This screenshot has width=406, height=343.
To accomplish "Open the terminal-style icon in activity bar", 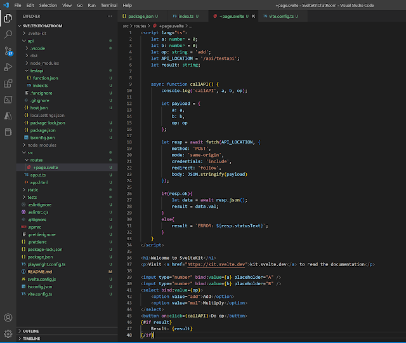I will pyautogui.click(x=8, y=99).
